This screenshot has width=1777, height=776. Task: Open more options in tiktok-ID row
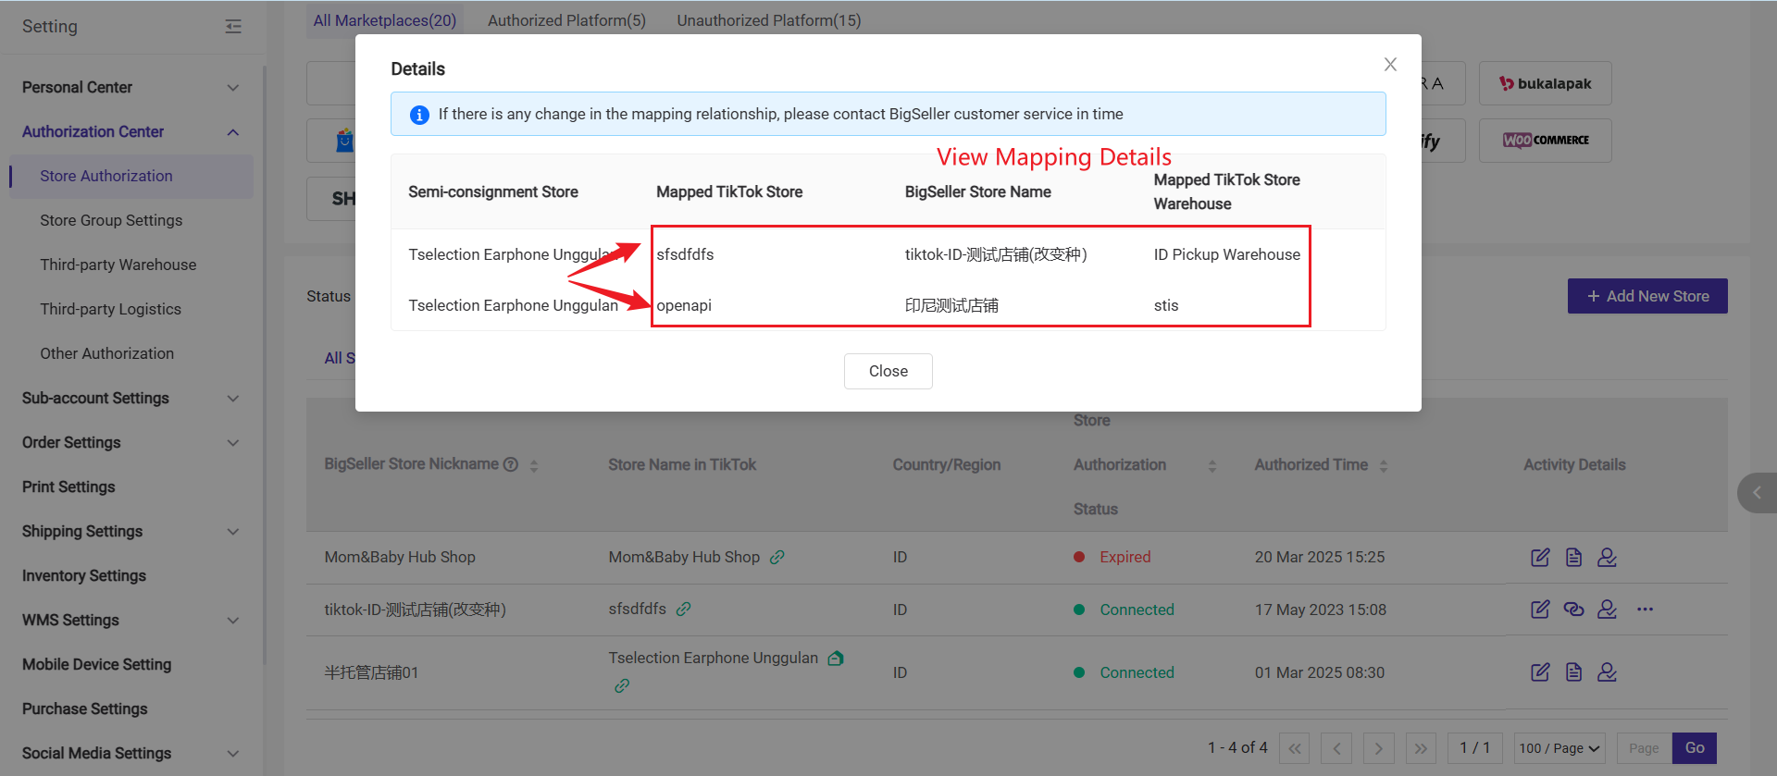point(1645,609)
